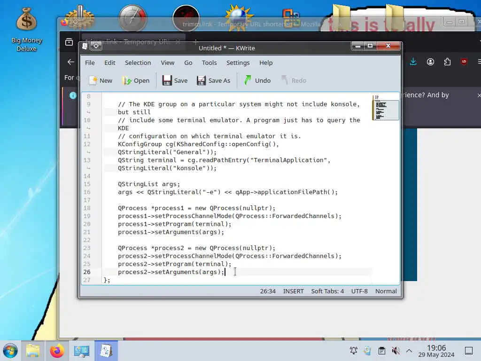Screen dimensions: 481x361
Task: Expand the hidden system tray icons arrow
Action: click(x=409, y=350)
